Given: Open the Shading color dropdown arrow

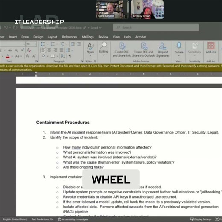Looking at the screenshot, I should pyautogui.click(x=47, y=56).
